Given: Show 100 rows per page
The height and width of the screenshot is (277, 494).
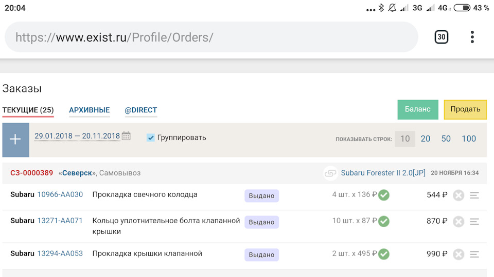Looking at the screenshot, I should click(x=469, y=138).
